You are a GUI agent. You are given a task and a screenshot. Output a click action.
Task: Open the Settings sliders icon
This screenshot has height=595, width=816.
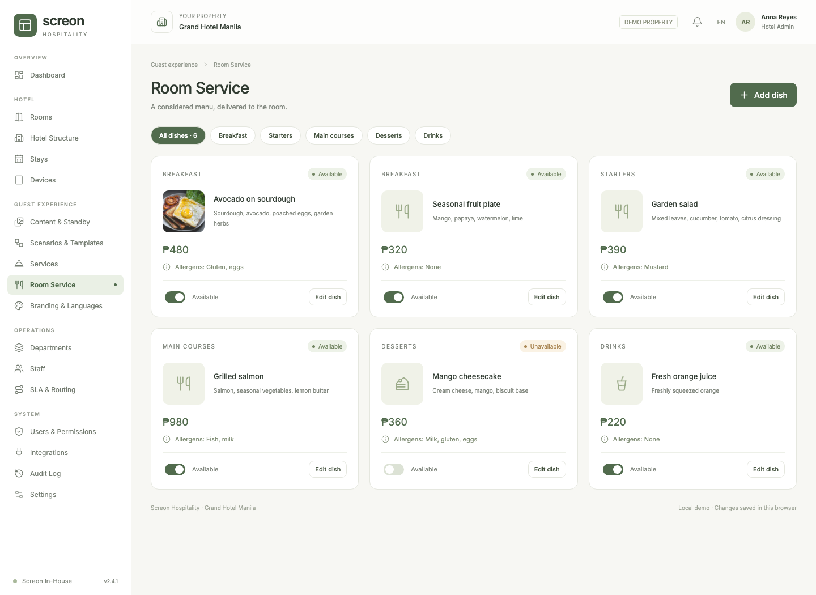[x=19, y=495]
